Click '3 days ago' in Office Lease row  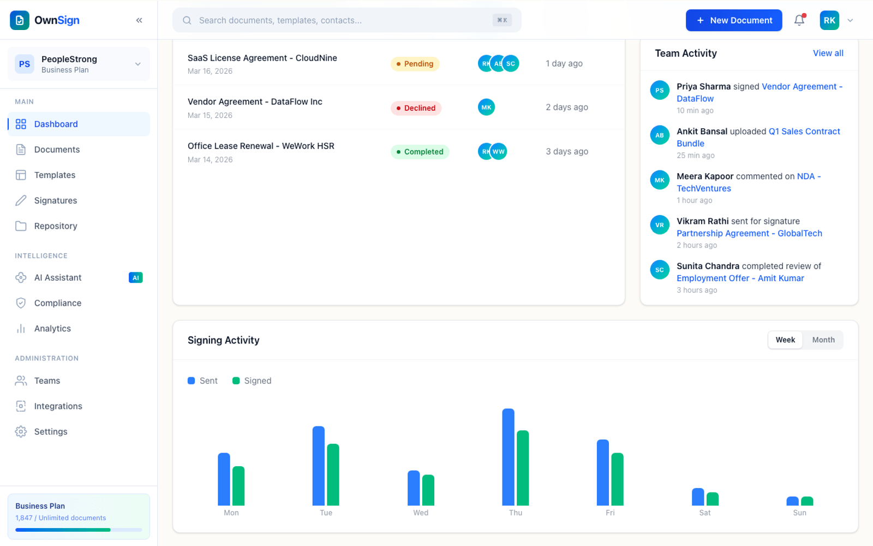(x=567, y=151)
